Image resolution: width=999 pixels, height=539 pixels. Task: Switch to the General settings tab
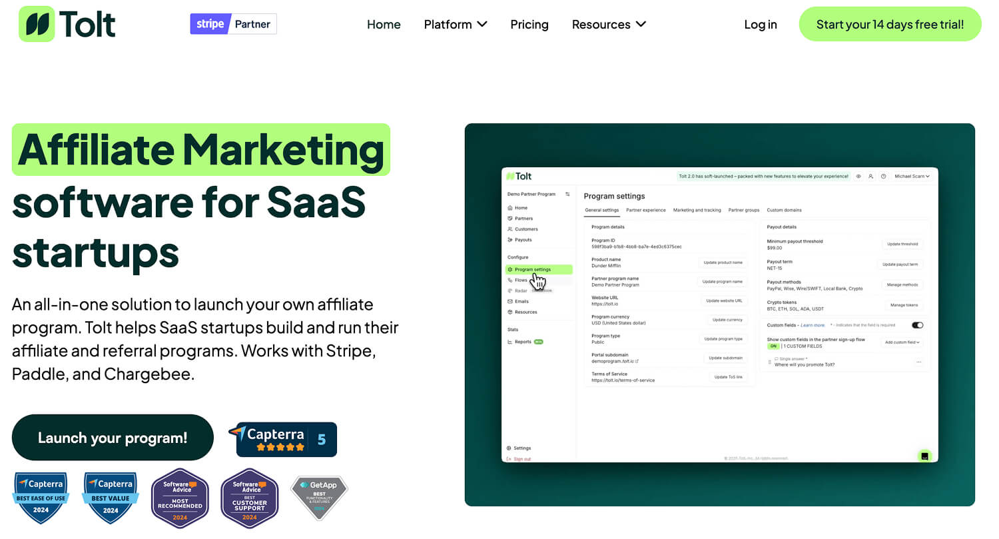[601, 210]
